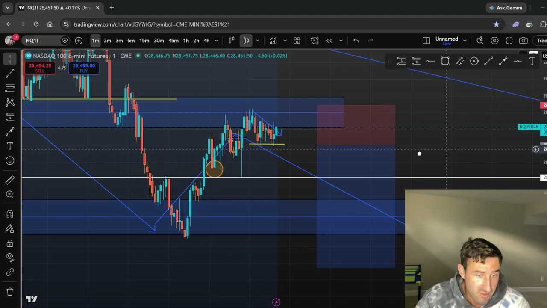
Task: Select the 5m timeframe
Action: [x=131, y=41]
